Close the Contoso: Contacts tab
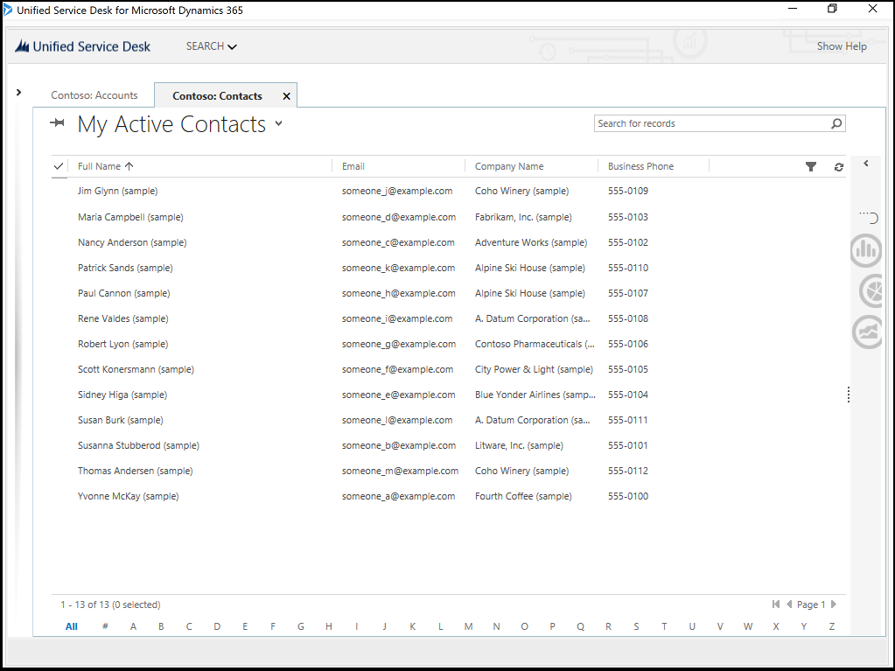This screenshot has width=895, height=671. point(287,96)
